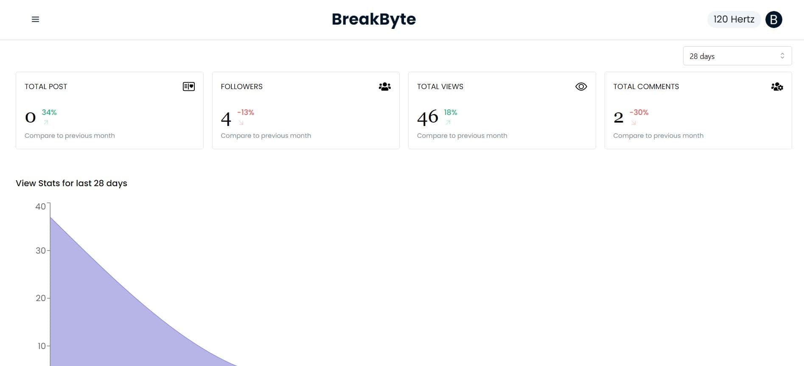This screenshot has width=804, height=366.
Task: Click the red arrow under -30%
Action: click(633, 123)
